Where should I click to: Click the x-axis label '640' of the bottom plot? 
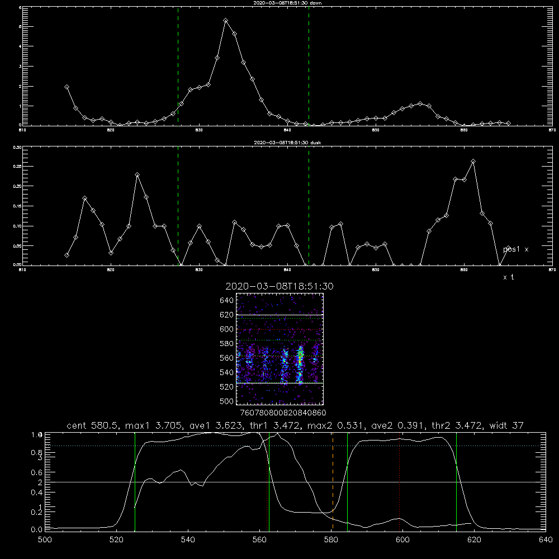pos(546,540)
